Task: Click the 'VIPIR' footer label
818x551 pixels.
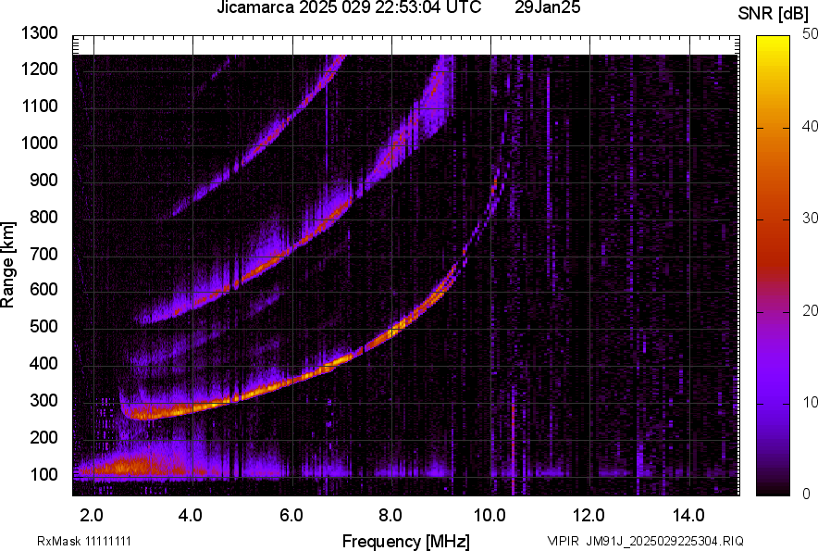Action: 563,541
